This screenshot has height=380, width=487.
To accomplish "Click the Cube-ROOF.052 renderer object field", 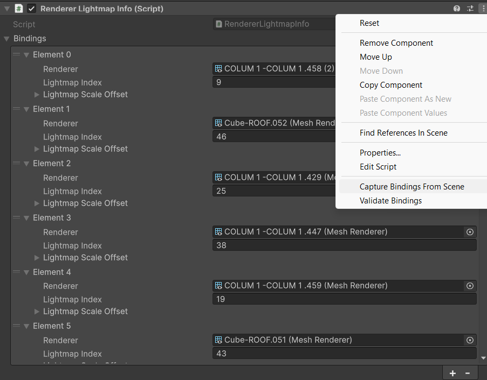I will 274,123.
